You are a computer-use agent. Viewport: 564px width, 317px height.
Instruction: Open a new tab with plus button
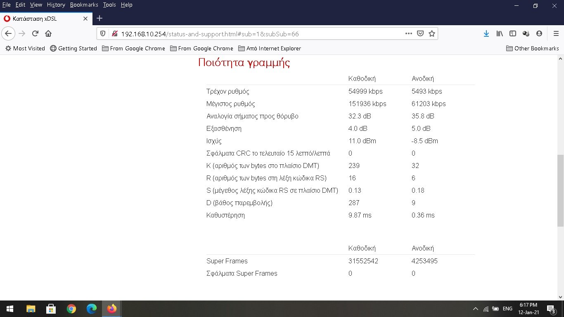(100, 18)
